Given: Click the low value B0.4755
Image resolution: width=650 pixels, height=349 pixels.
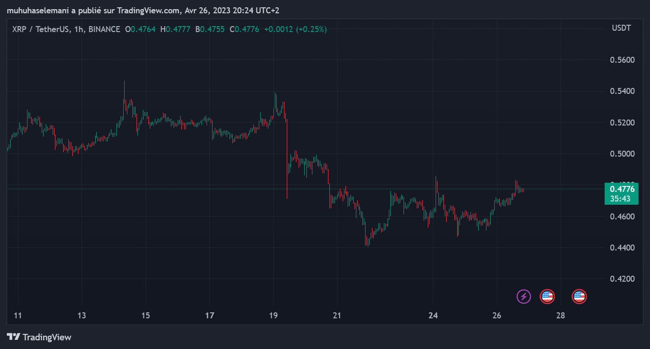Looking at the screenshot, I should (x=210, y=29).
